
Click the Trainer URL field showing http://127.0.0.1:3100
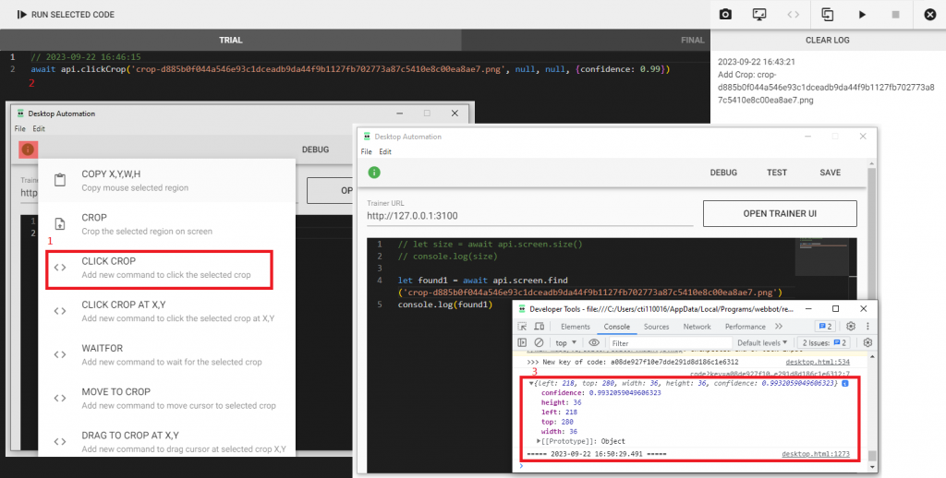click(x=529, y=215)
